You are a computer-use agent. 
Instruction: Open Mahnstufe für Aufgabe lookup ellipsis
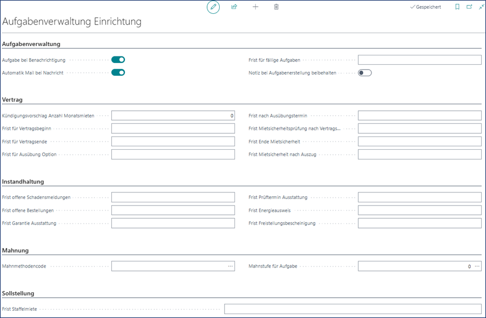pos(477,266)
